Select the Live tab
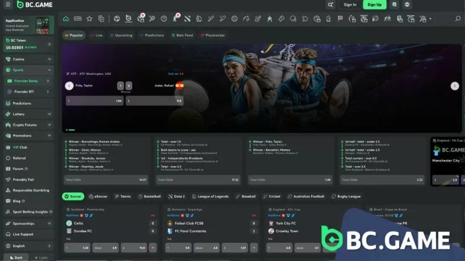465x261 pixels. 96,35
